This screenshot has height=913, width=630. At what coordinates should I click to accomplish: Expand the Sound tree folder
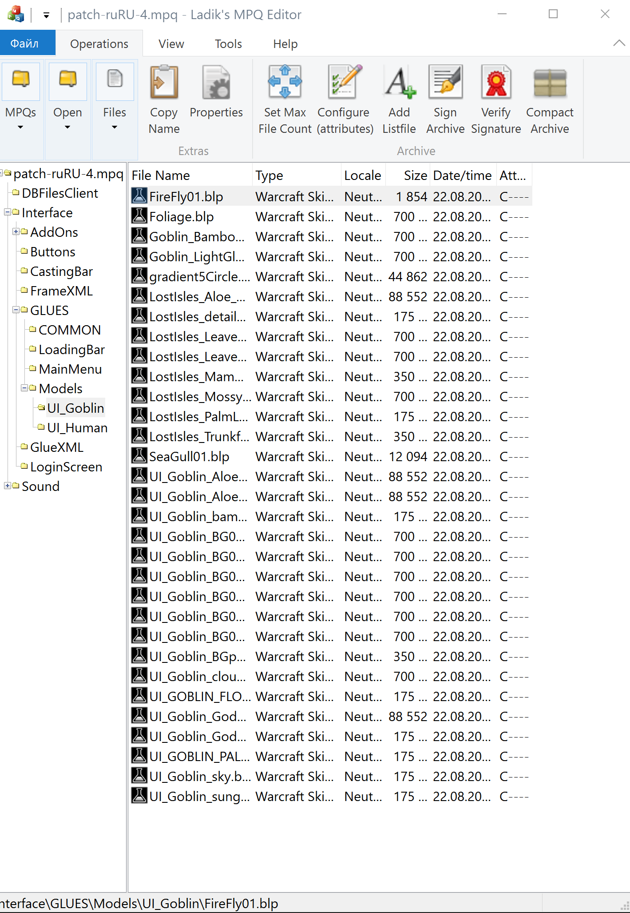pyautogui.click(x=8, y=486)
